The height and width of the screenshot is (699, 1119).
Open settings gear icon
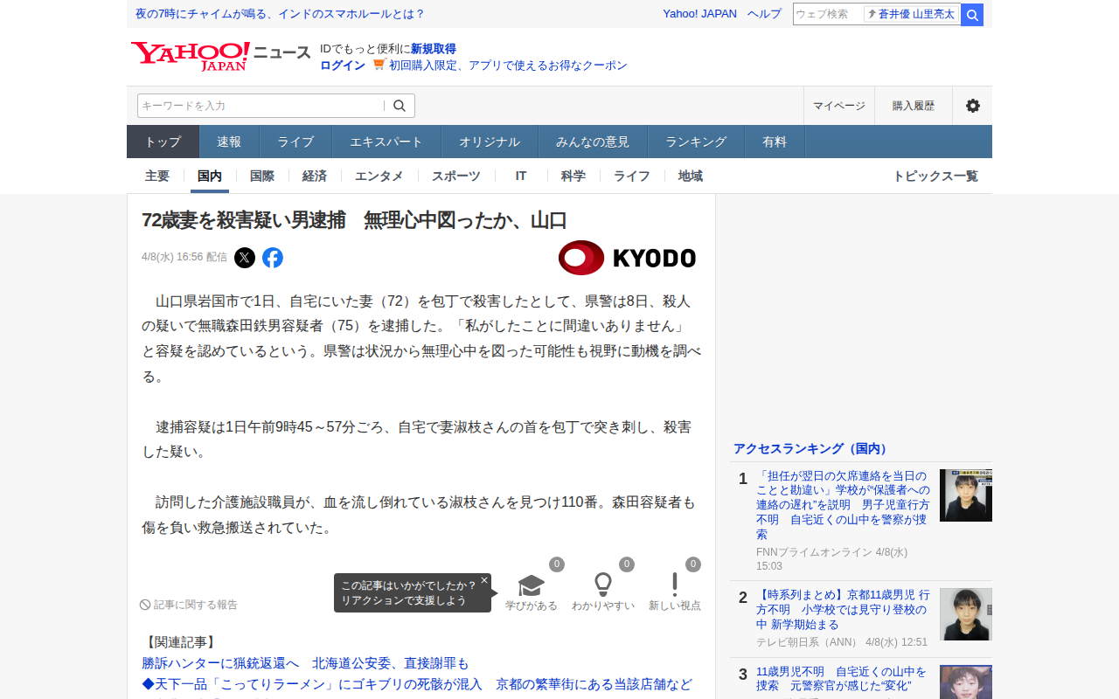pos(973,106)
